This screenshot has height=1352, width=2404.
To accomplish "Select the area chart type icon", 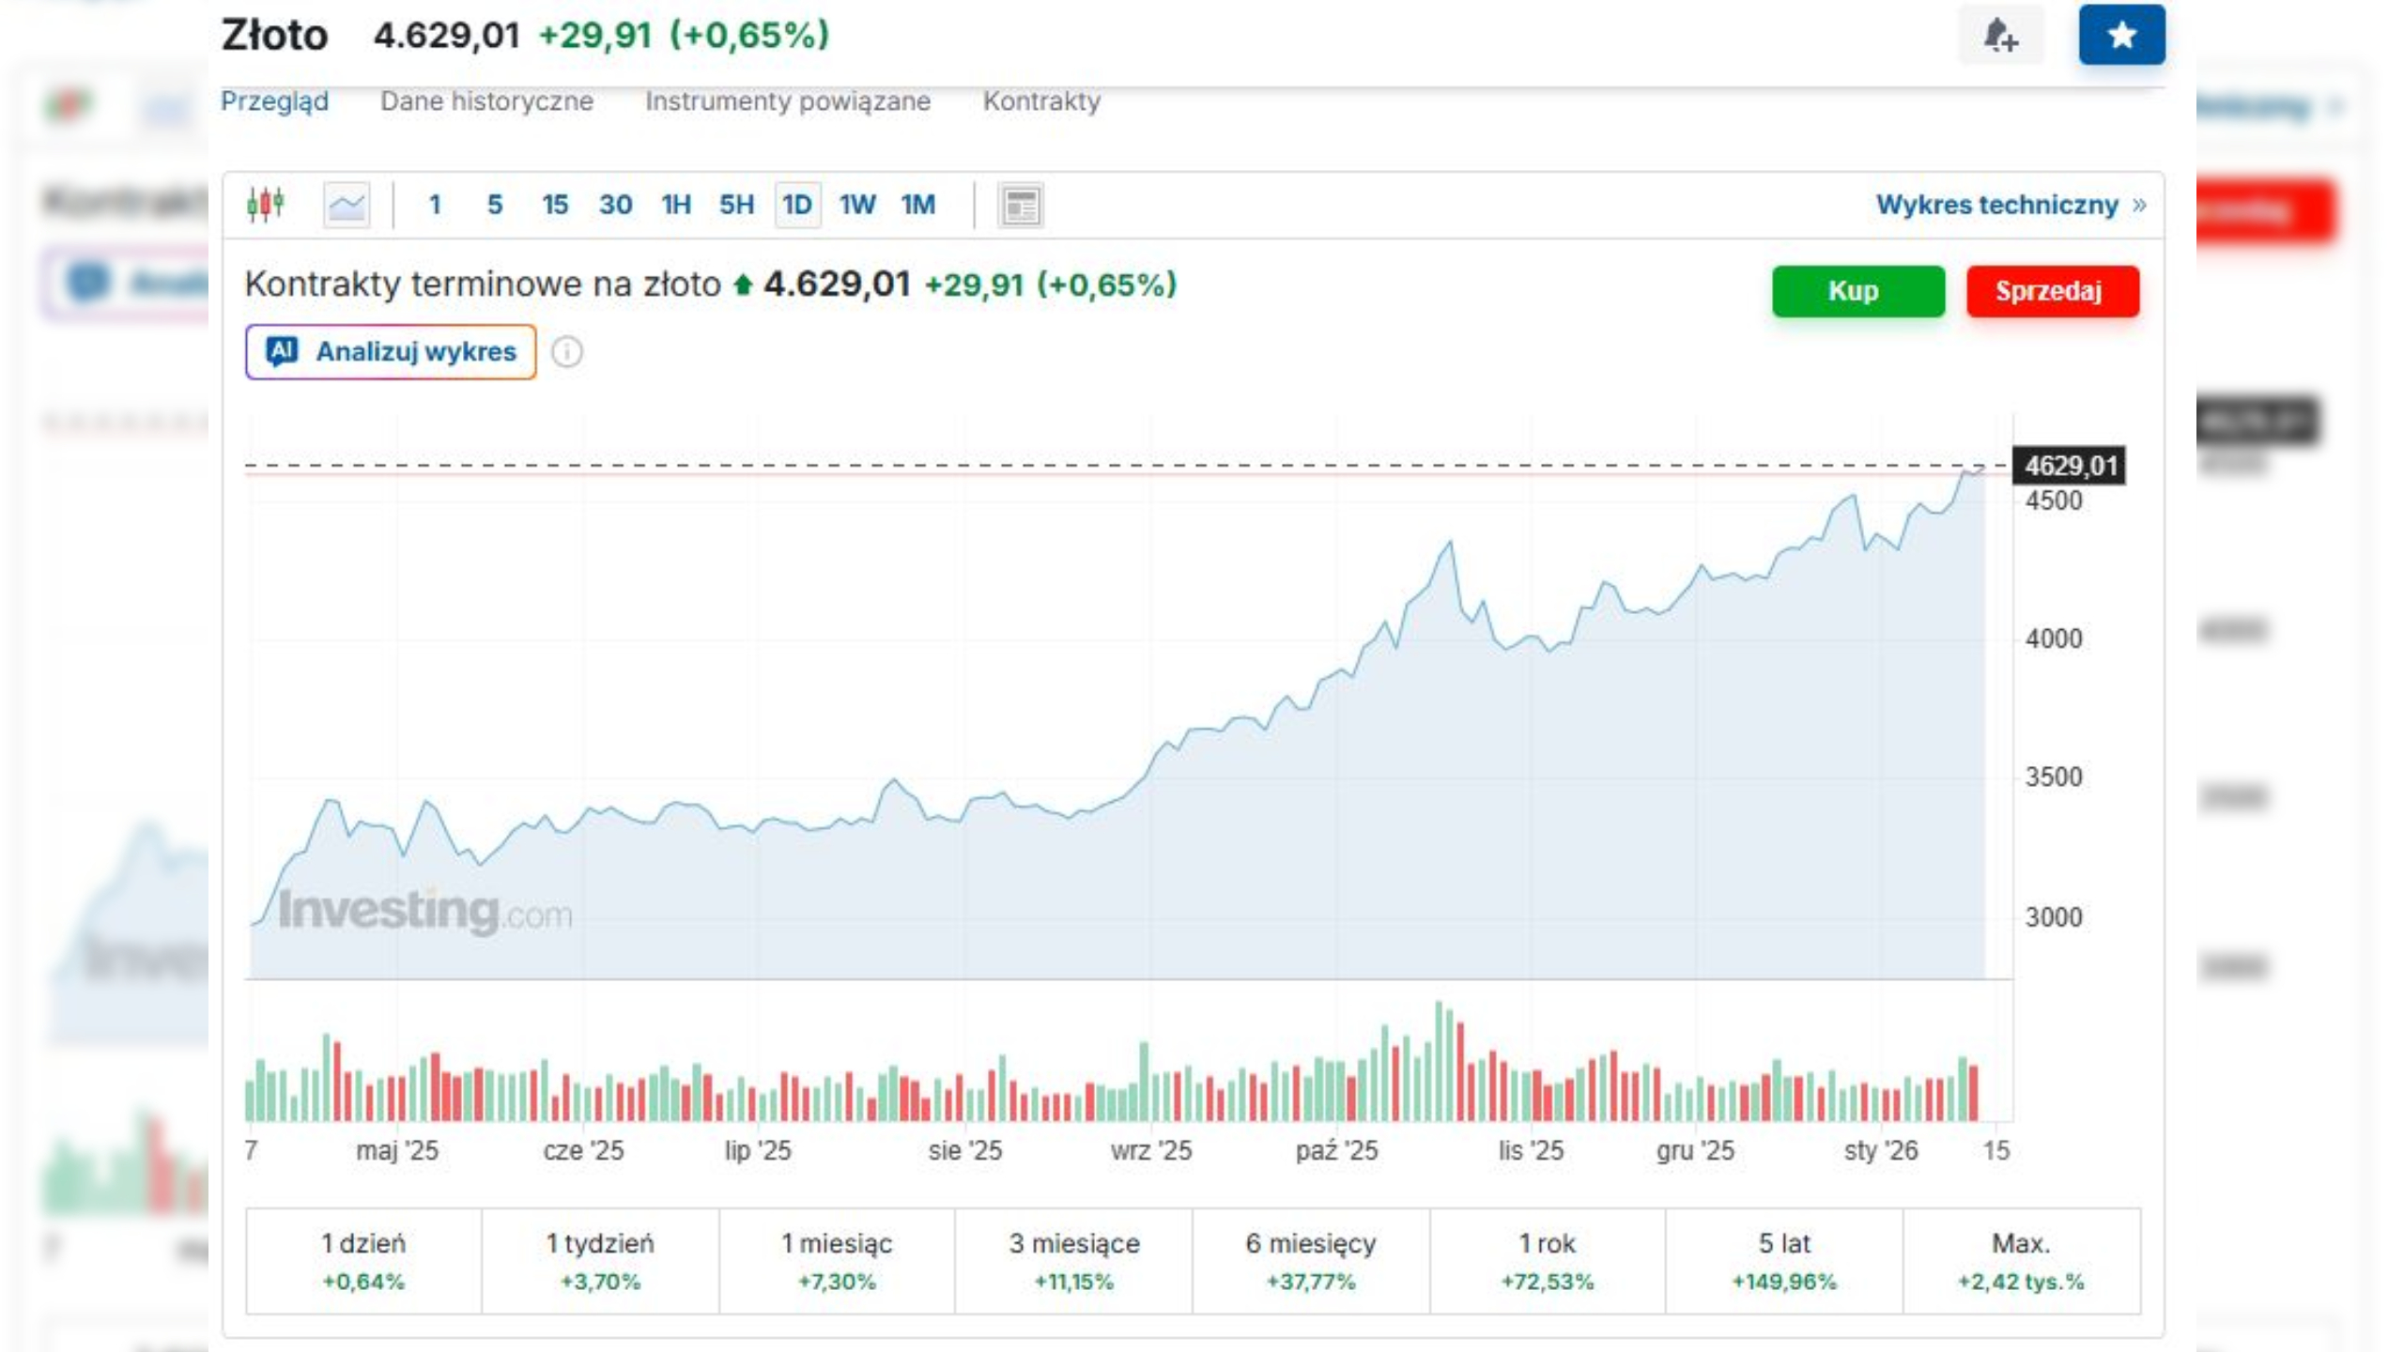I will click(347, 204).
